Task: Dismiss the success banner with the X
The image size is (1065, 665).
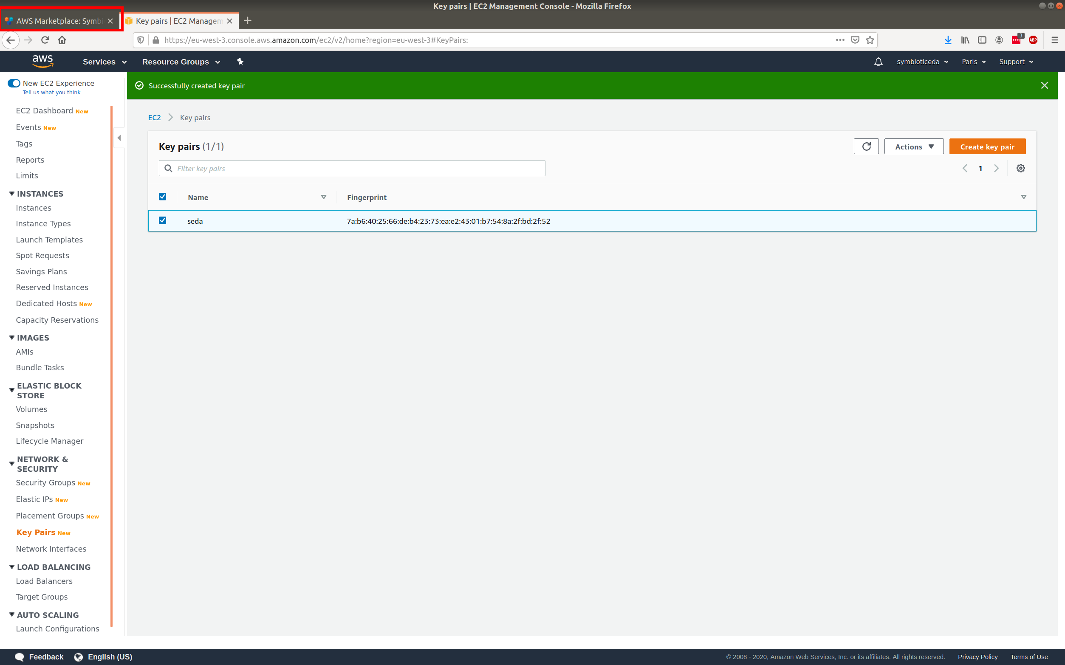Action: coord(1044,85)
